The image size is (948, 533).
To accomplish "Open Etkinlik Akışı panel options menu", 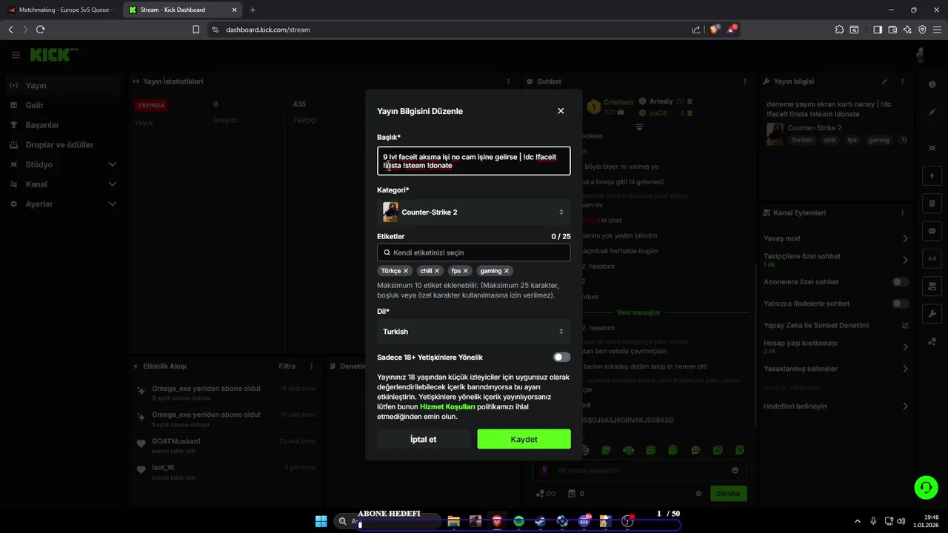I will tap(311, 366).
